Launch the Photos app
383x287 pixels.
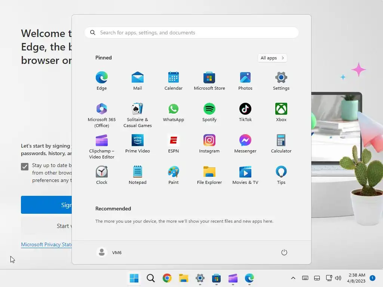pos(245,81)
